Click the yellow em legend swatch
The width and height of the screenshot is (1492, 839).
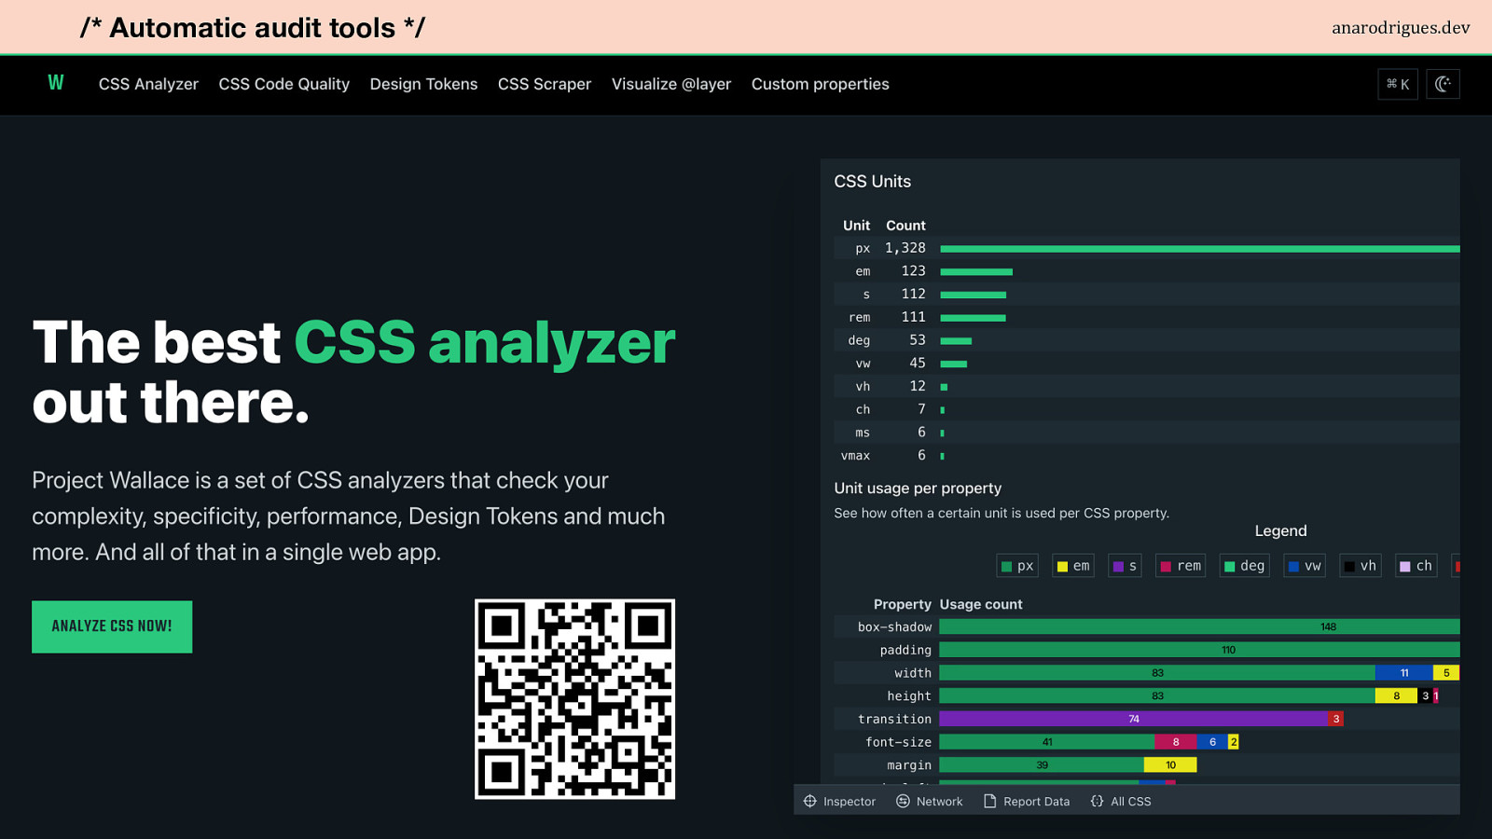(x=1062, y=566)
